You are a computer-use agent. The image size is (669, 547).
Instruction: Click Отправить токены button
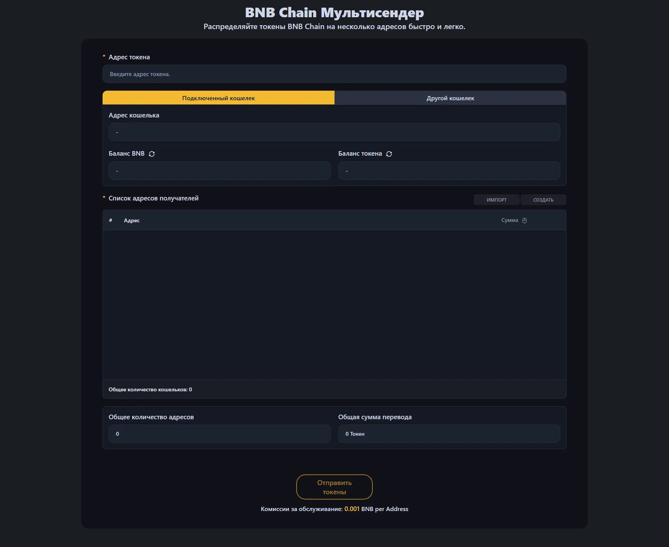click(334, 487)
